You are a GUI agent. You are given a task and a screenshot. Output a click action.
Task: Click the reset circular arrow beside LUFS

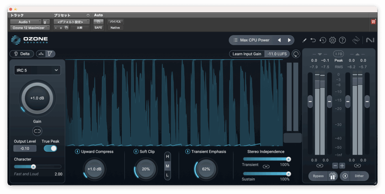click(x=296, y=54)
